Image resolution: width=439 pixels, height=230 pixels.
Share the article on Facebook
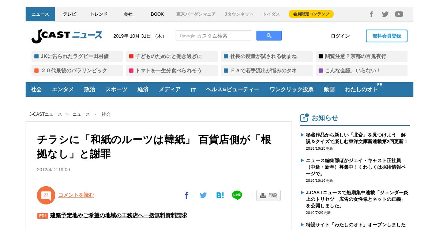(x=187, y=195)
